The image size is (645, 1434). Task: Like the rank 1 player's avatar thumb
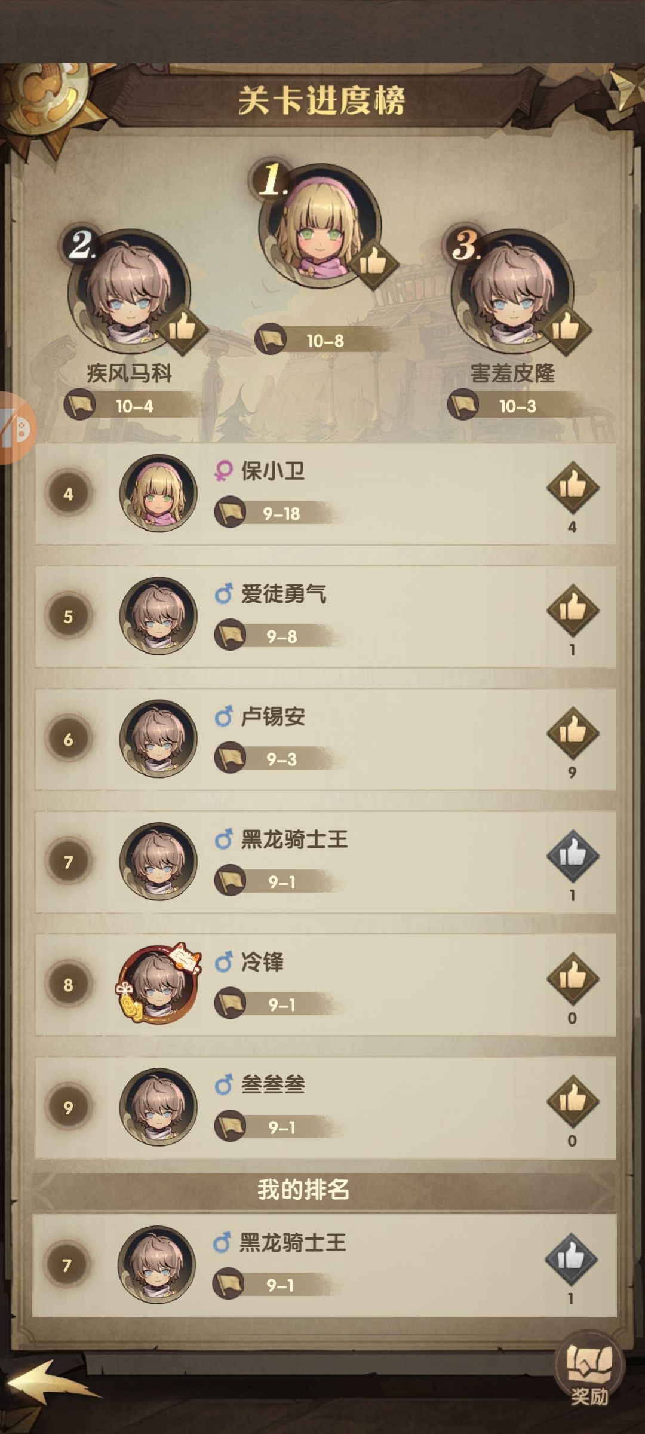coord(374,262)
